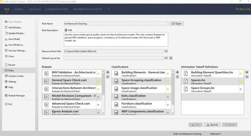The height and width of the screenshot is (136, 251).
Task: Click the Save button
Action: [x=195, y=125]
